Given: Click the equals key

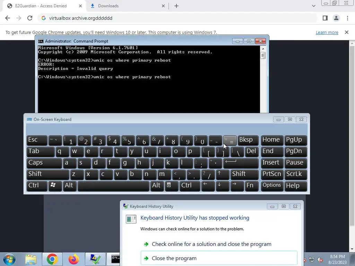Looking at the screenshot, I should [230, 140].
